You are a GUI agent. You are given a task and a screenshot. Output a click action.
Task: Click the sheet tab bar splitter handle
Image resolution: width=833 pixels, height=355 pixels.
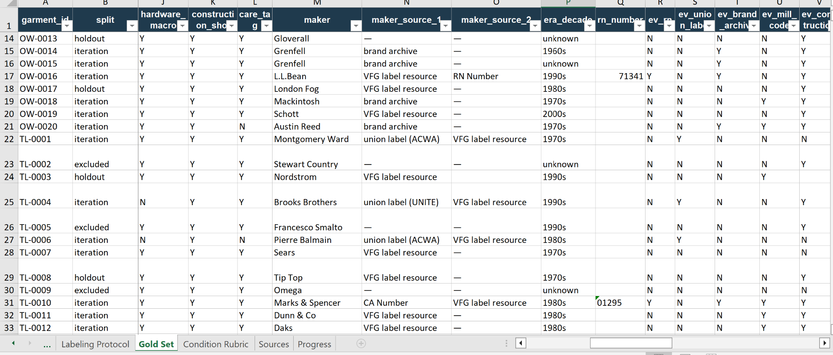tap(506, 344)
